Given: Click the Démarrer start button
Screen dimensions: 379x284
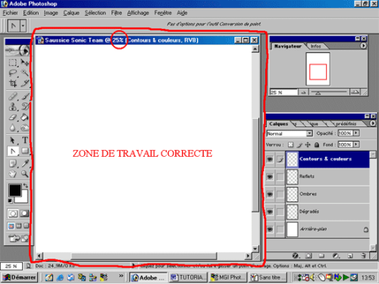Looking at the screenshot, I should tap(20, 277).
